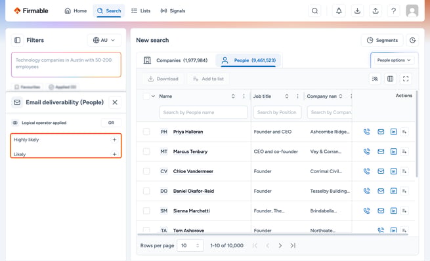The width and height of the screenshot is (430, 261).
Task: Open the Rows per page selector
Action: click(x=190, y=246)
